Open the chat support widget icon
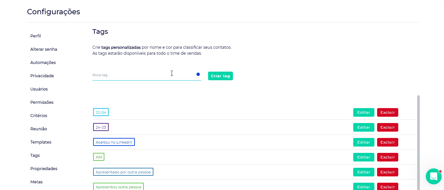Viewport: 444px width, 190px height. [x=433, y=176]
